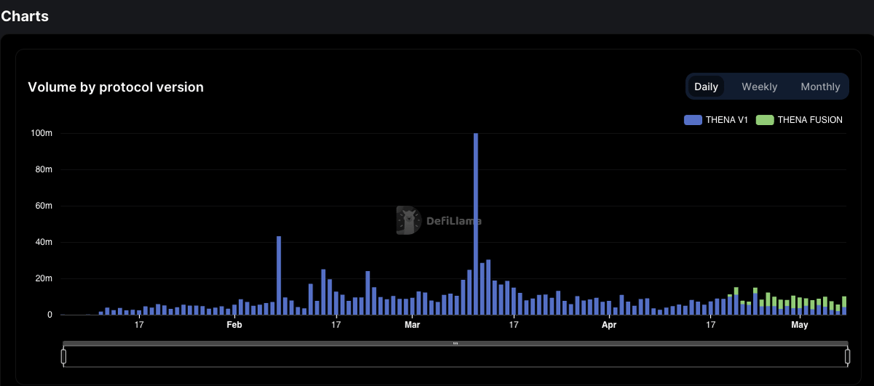Click the 'Volume by protocol version' title
Screen dimensions: 874x386
pos(116,87)
